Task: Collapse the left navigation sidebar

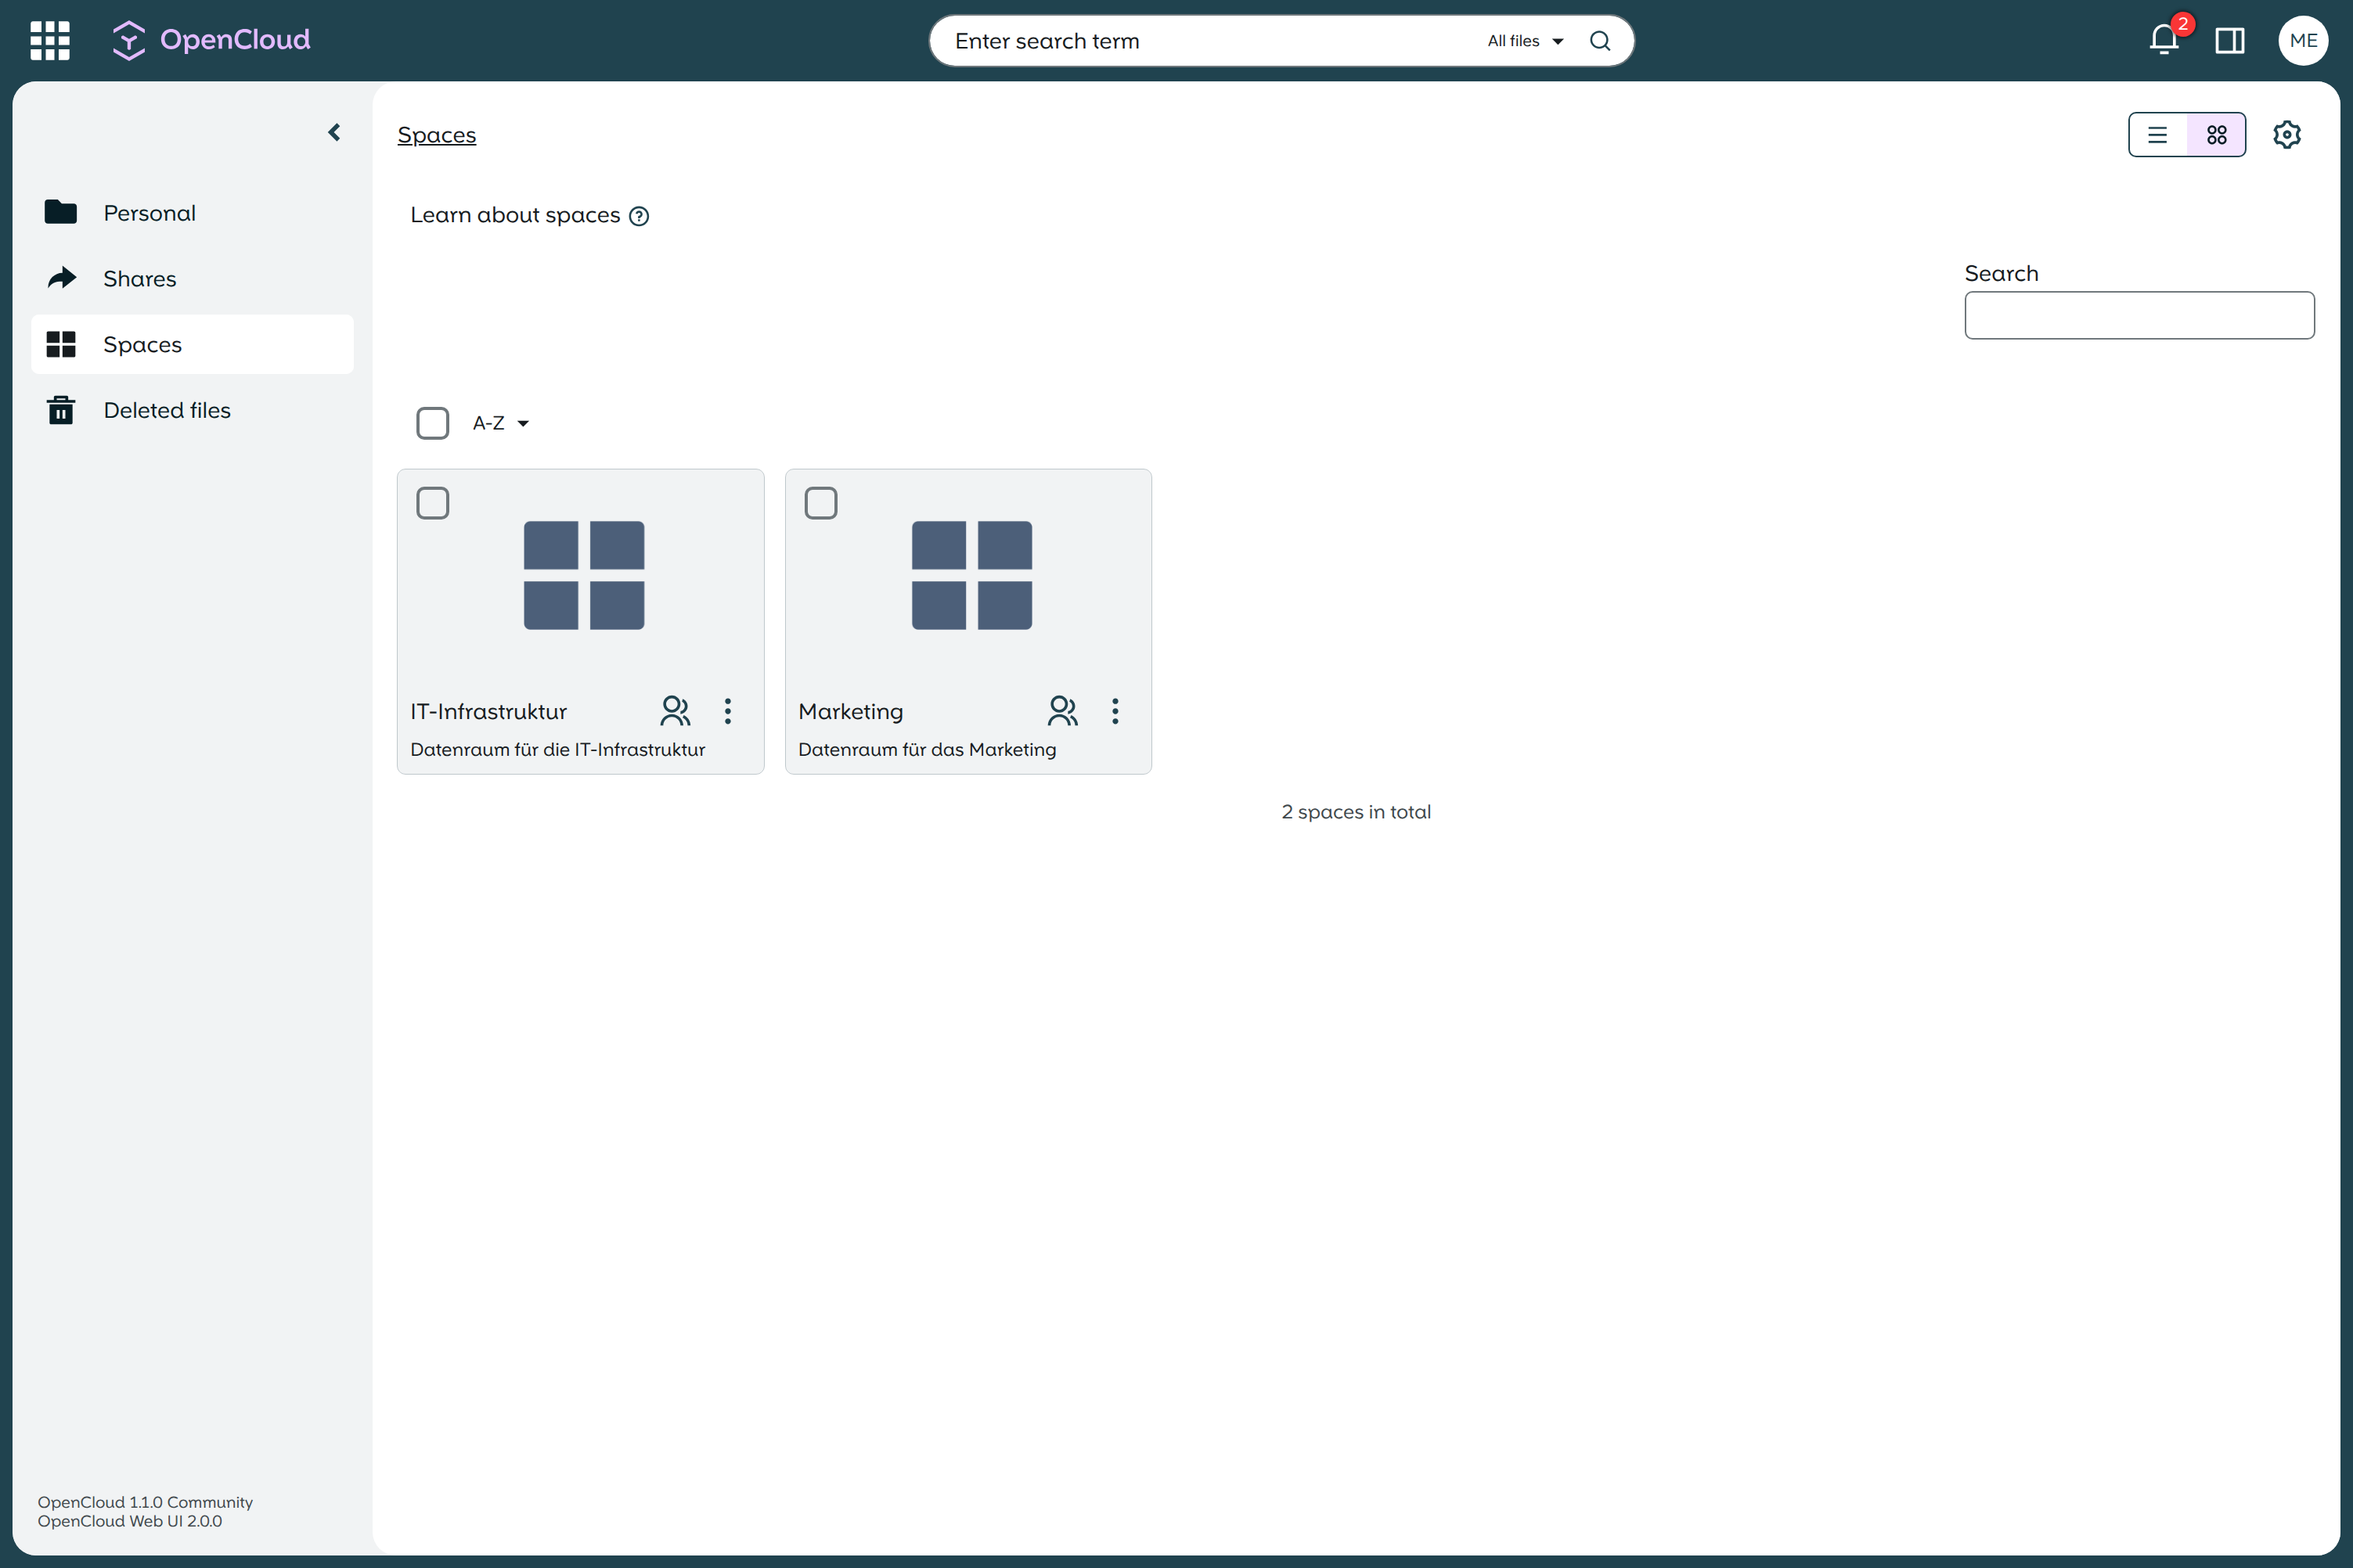Action: pyautogui.click(x=334, y=132)
